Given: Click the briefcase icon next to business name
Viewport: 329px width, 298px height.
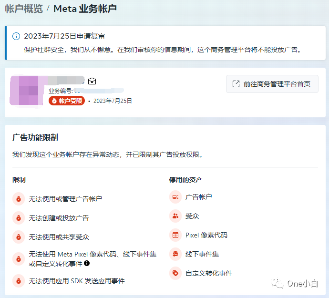Looking at the screenshot, I should click(x=92, y=81).
